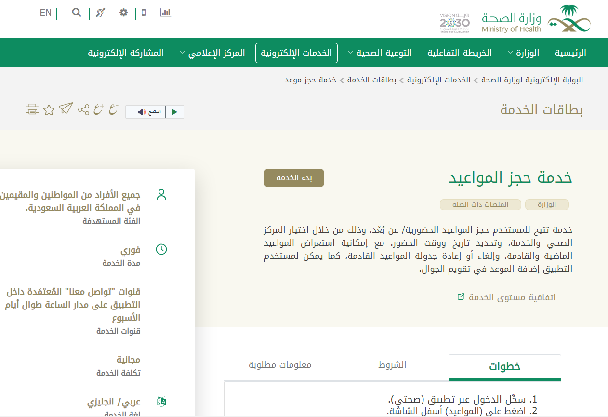
Task: Open breadcrumb البوابة الإلكترونية لوزارة الصحة
Action: point(531,80)
